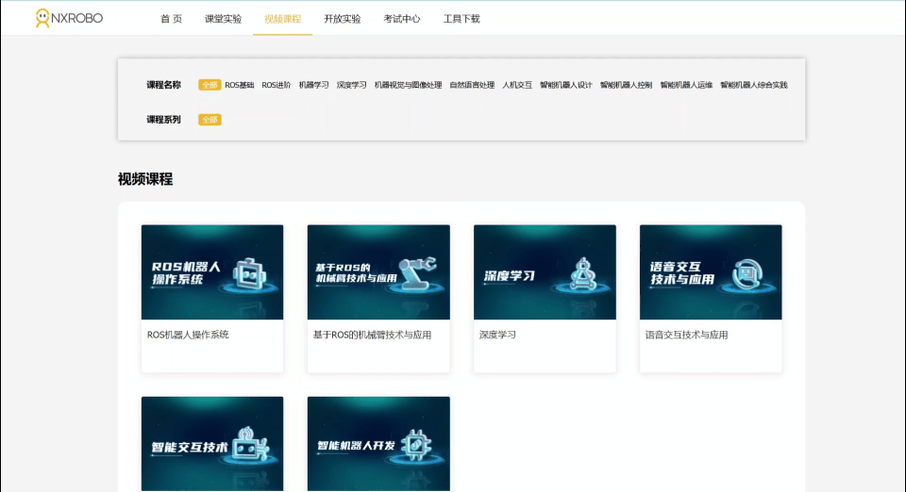Open the 工具下载 menu item
The height and width of the screenshot is (492, 906).
pyautogui.click(x=461, y=19)
